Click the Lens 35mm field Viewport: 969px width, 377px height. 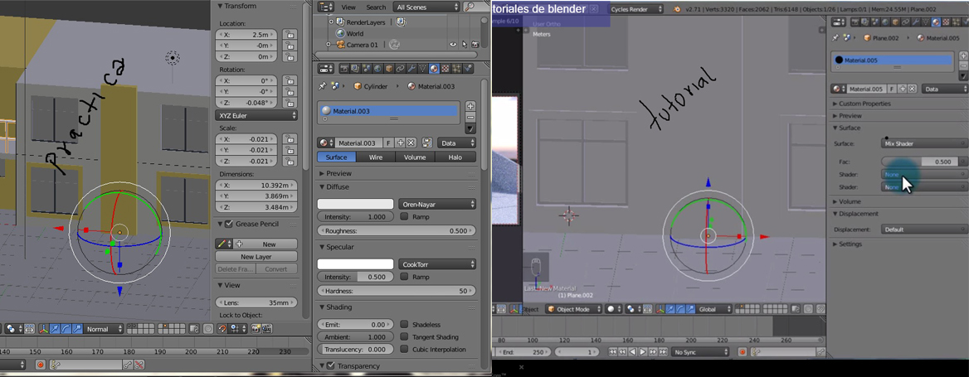256,303
